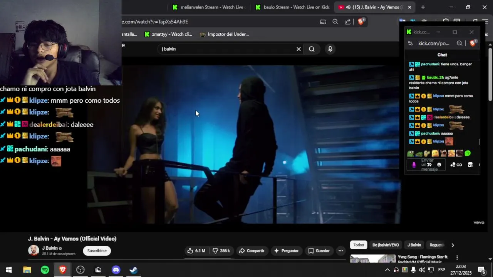Open File Explorer from taskbar
This screenshot has height=277, width=493.
[27, 270]
